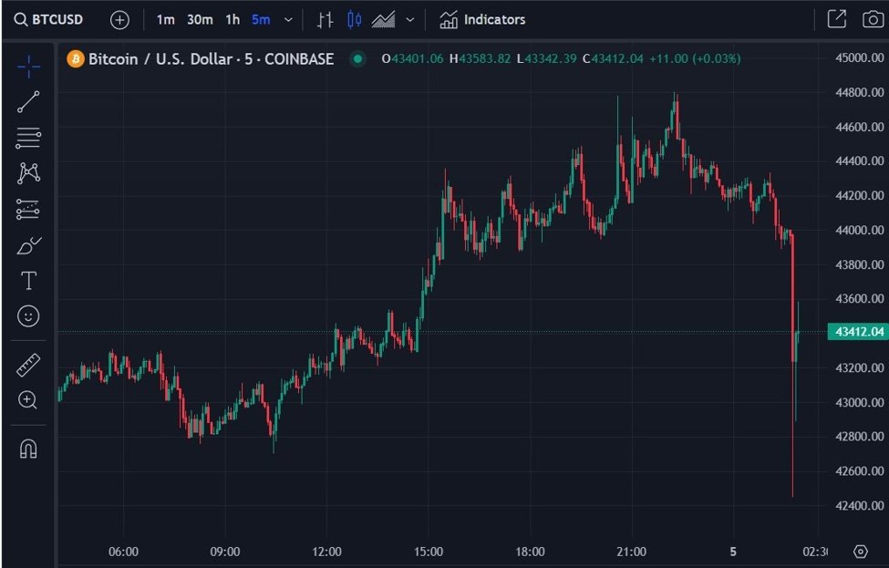
Task: Select the trend line drawing tool
Action: pyautogui.click(x=28, y=102)
